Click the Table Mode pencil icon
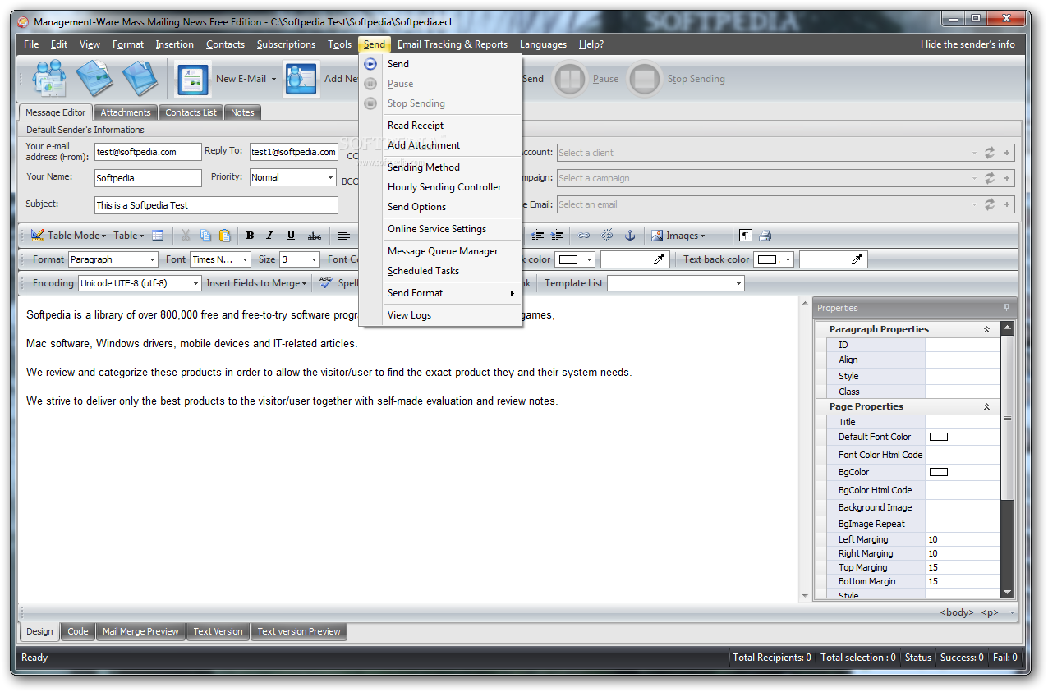The image size is (1048, 692). [38, 236]
